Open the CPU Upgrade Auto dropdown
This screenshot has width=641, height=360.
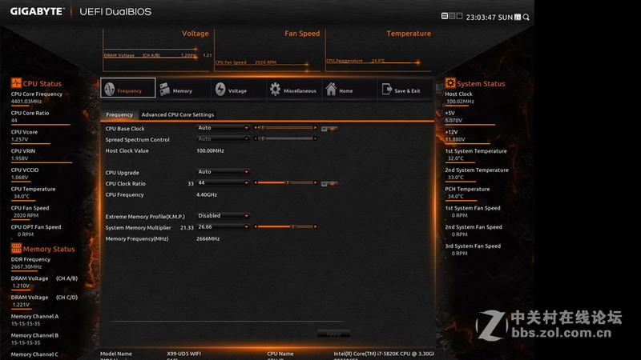[x=223, y=172]
